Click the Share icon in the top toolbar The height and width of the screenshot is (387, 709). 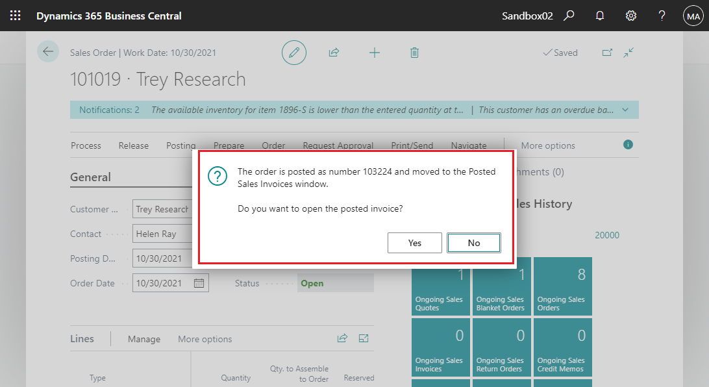[334, 53]
